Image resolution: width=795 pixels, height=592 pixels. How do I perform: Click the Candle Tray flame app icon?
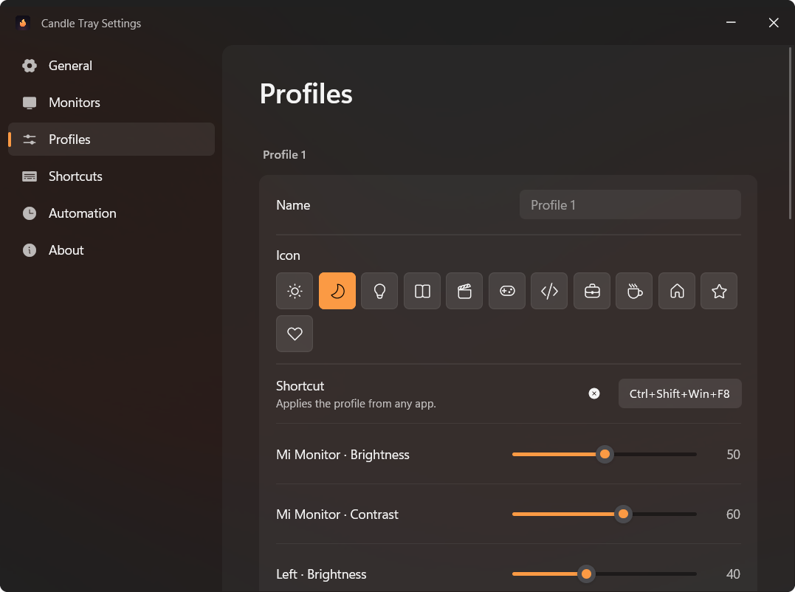pyautogui.click(x=23, y=23)
